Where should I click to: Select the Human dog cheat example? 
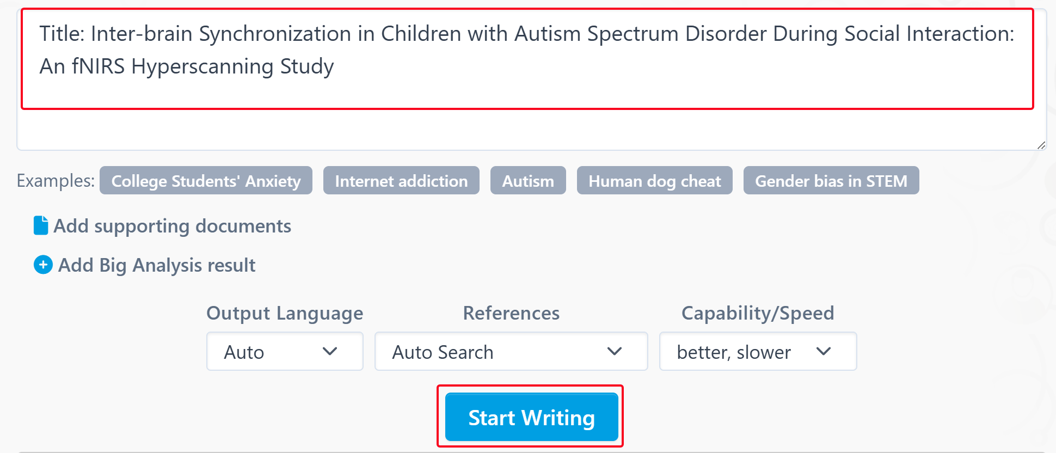[654, 181]
